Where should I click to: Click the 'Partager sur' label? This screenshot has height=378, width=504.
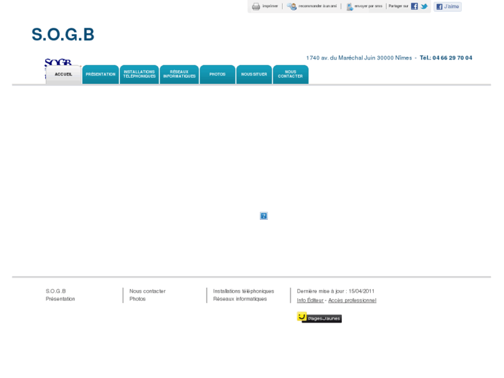coord(398,6)
